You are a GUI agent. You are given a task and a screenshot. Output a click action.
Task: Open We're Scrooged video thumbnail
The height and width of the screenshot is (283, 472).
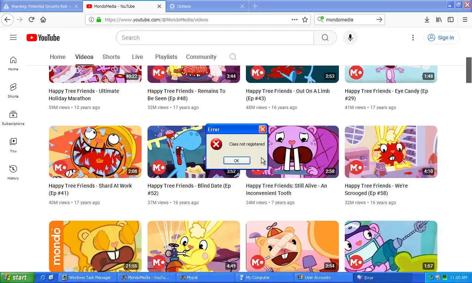point(391,152)
